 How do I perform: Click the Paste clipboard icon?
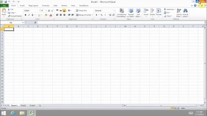(x=4, y=11)
